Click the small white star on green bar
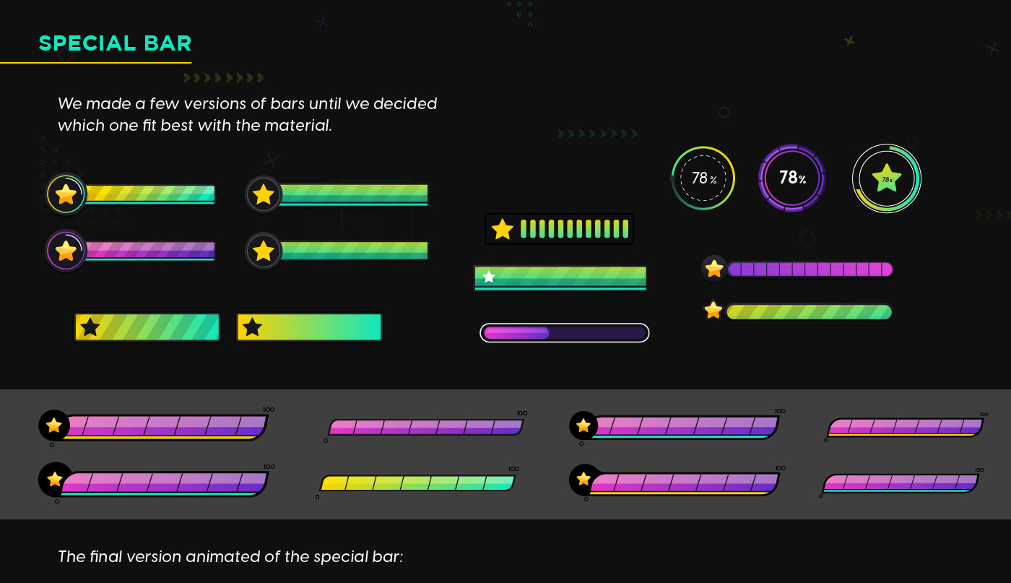The image size is (1011, 583). click(x=489, y=277)
